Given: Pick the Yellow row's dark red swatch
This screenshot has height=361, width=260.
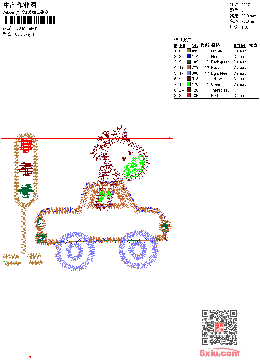Looking at the screenshot, I should pyautogui.click(x=188, y=78).
